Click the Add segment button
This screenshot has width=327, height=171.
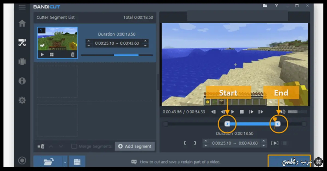[135, 146]
